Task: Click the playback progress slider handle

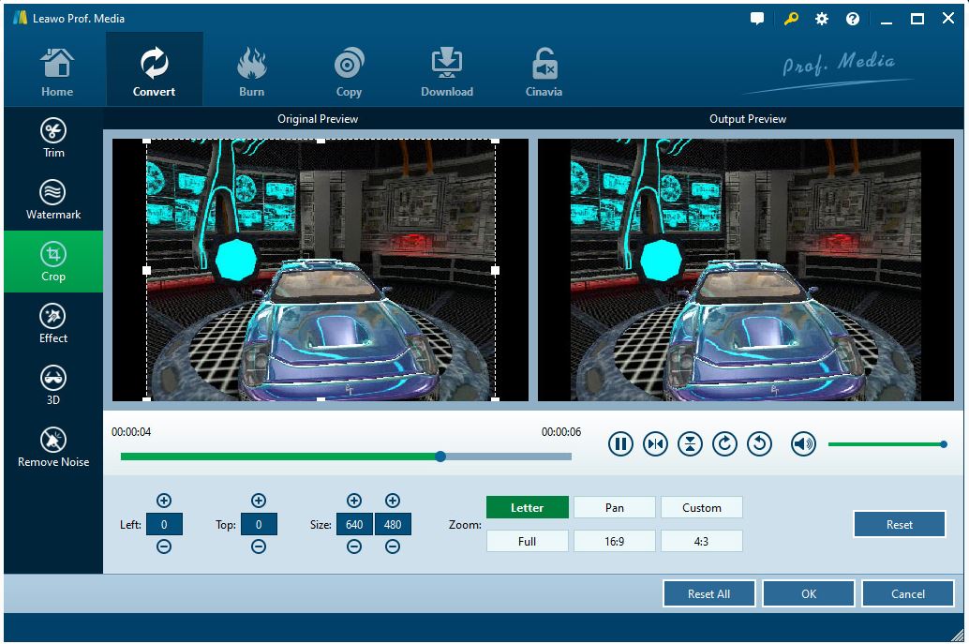Action: (x=440, y=457)
